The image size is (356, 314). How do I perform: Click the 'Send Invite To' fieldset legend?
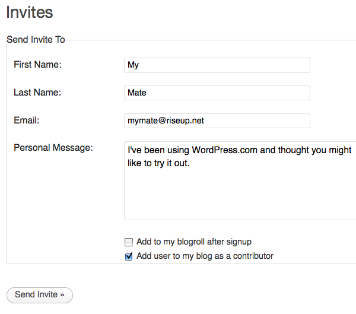point(36,40)
